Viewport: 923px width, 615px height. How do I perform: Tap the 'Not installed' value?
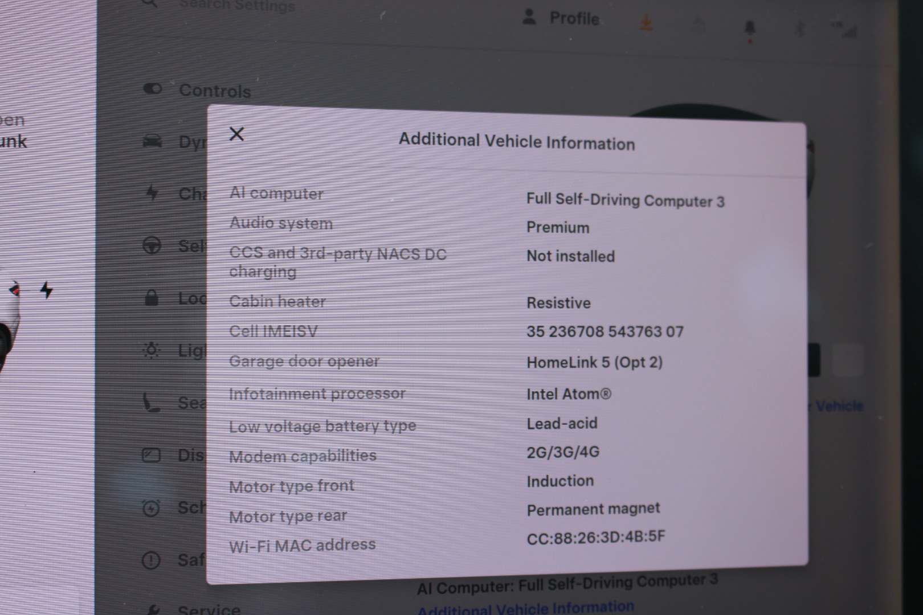coord(570,256)
